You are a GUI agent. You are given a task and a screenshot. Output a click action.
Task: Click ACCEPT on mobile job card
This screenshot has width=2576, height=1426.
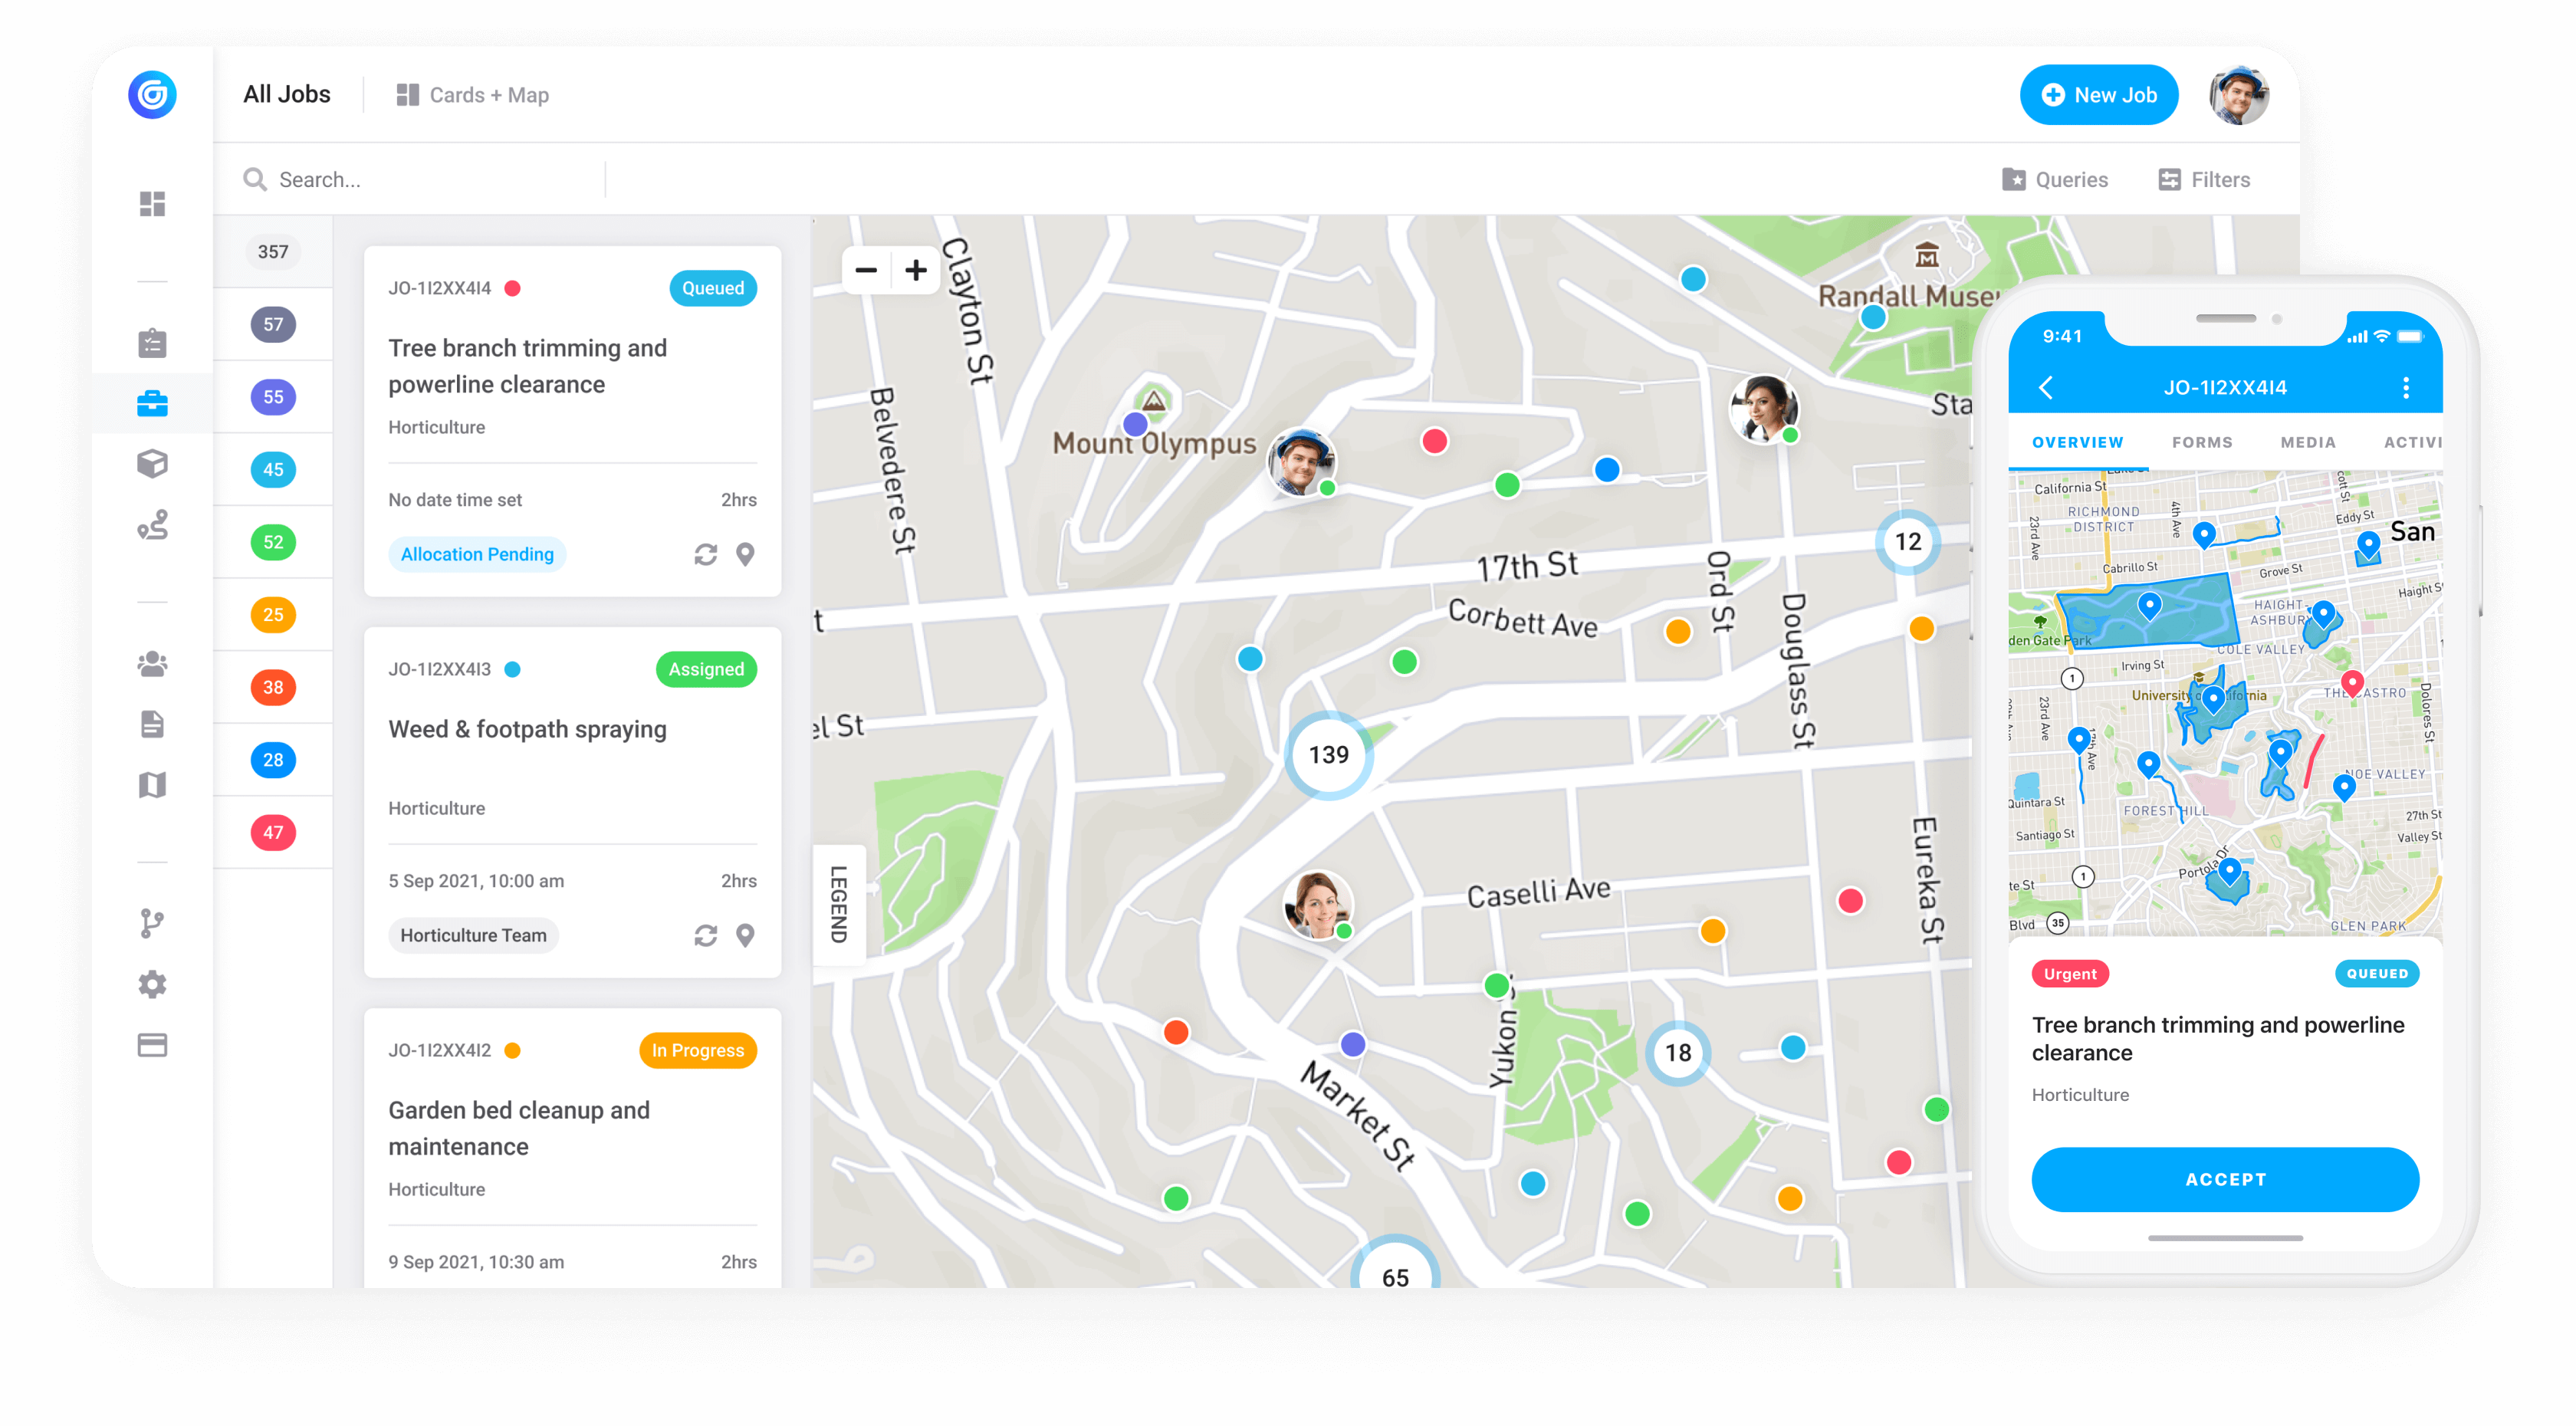click(2225, 1178)
